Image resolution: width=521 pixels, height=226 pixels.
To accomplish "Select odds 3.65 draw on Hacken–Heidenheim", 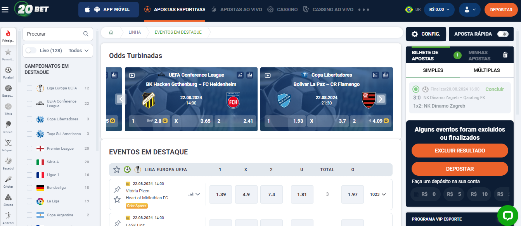I will point(192,121).
